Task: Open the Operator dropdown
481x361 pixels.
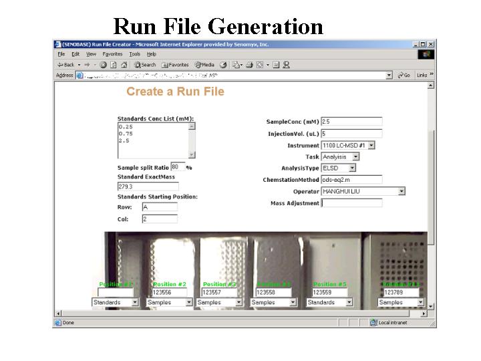Action: (363, 191)
